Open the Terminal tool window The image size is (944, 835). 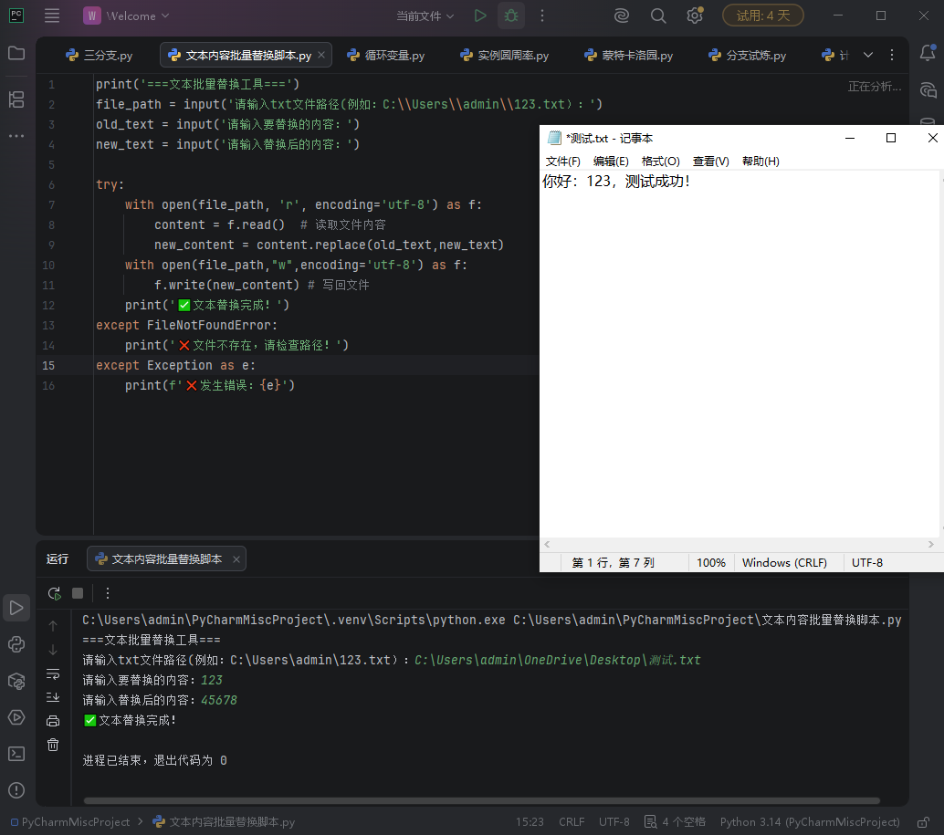tap(16, 754)
